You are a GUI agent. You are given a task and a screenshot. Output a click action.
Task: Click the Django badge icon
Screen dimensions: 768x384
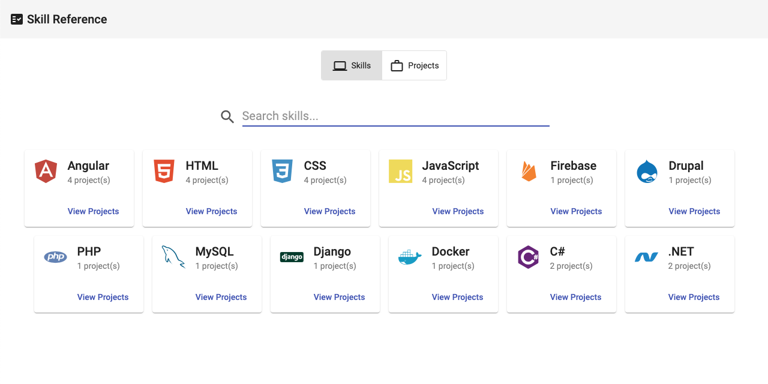pos(292,257)
